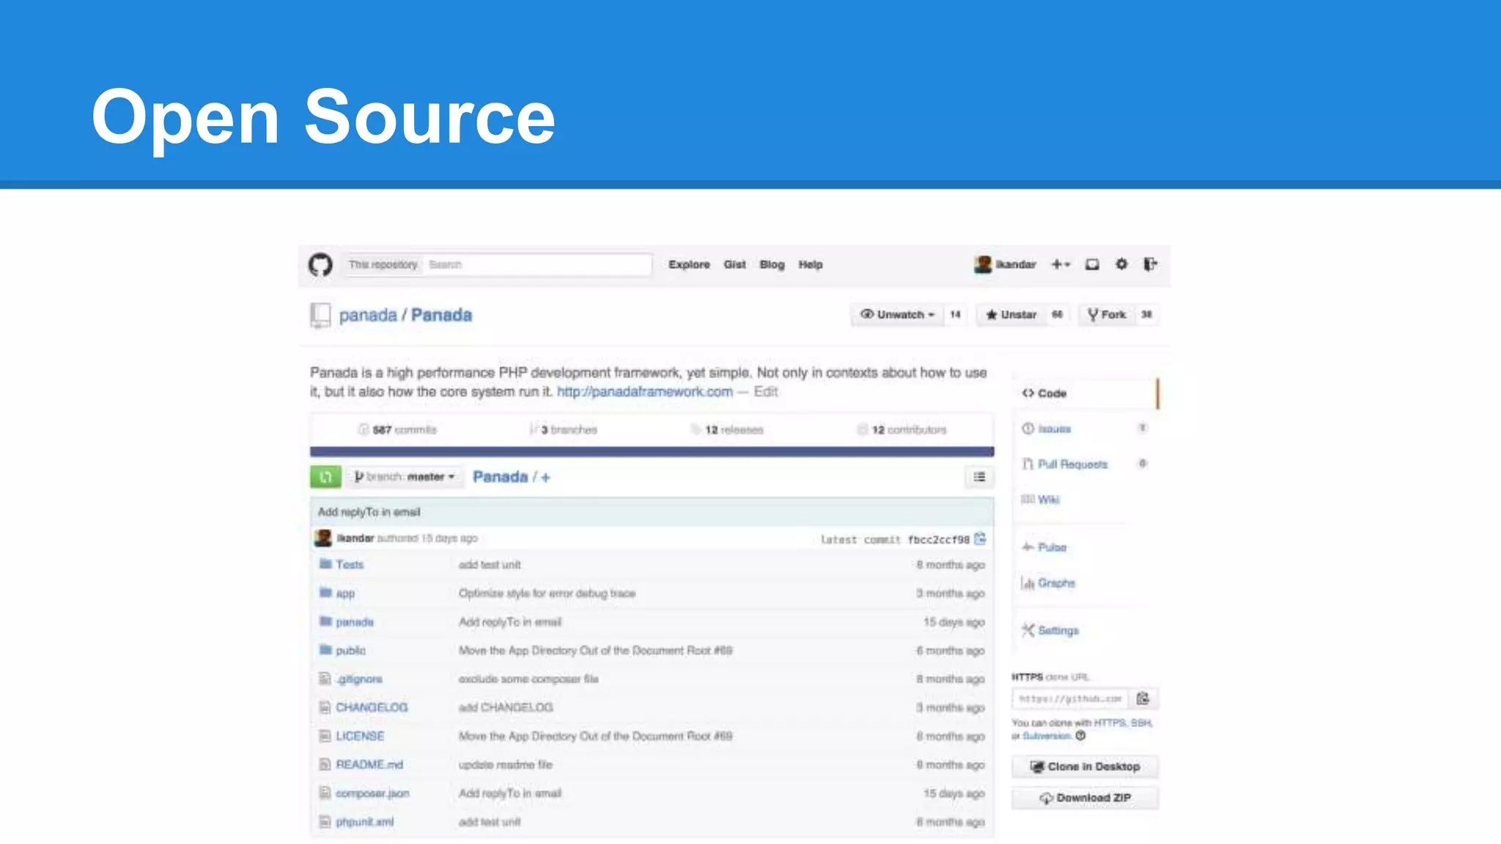Switch clone URL to SSH
The width and height of the screenshot is (1501, 844).
coord(1141,723)
